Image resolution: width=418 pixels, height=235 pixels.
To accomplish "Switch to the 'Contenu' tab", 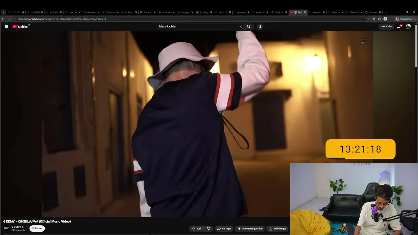I will tap(91, 12).
